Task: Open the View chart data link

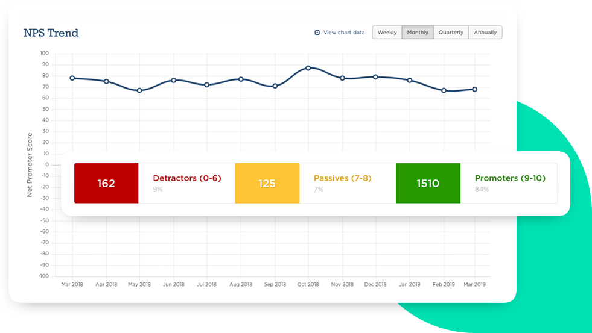Action: [x=344, y=33]
